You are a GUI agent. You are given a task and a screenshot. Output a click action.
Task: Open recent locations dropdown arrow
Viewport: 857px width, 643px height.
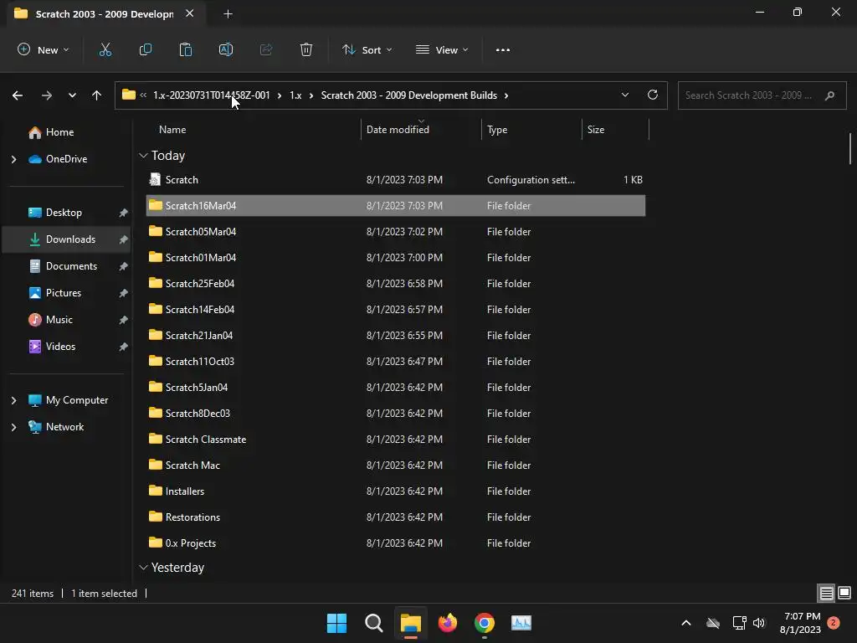pos(72,95)
